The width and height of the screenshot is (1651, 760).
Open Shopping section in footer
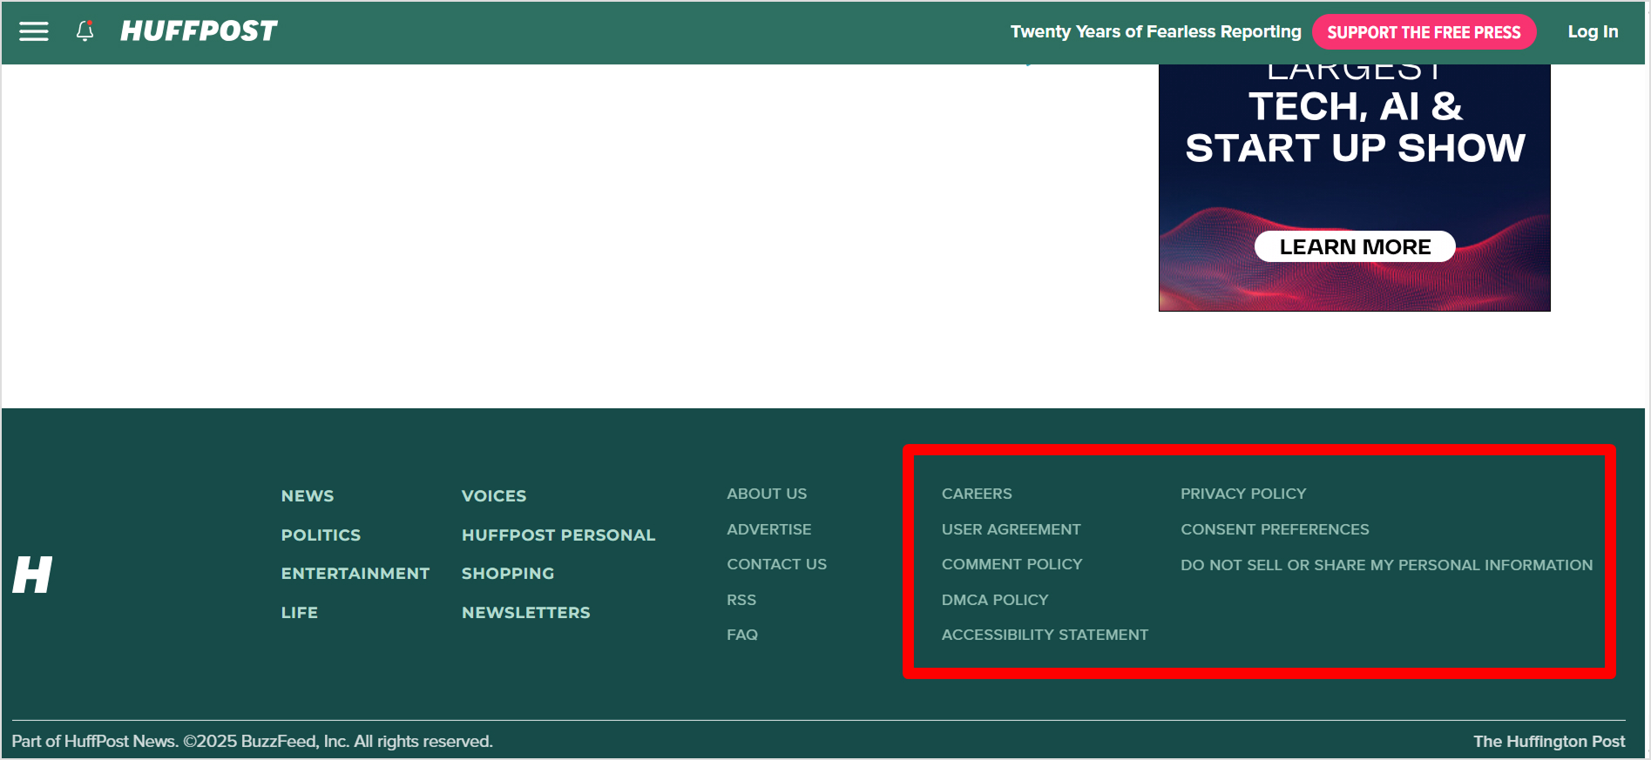pyautogui.click(x=508, y=573)
